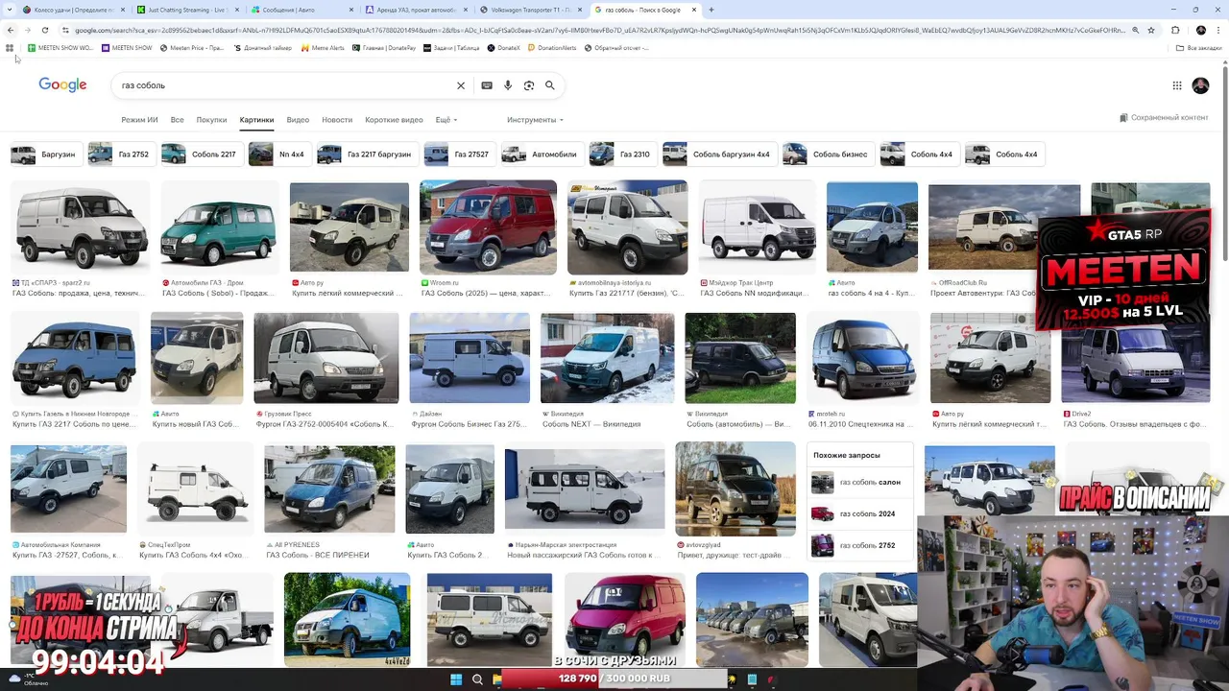Open the browser extensions puzzle icon
Viewport: 1229px width, 691px height.
pos(1175,30)
